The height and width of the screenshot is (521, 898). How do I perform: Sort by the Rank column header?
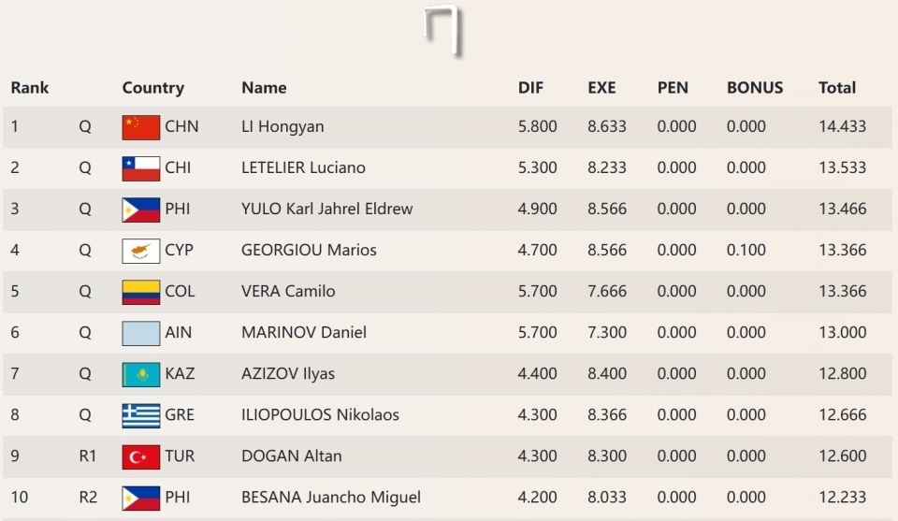[x=30, y=88]
